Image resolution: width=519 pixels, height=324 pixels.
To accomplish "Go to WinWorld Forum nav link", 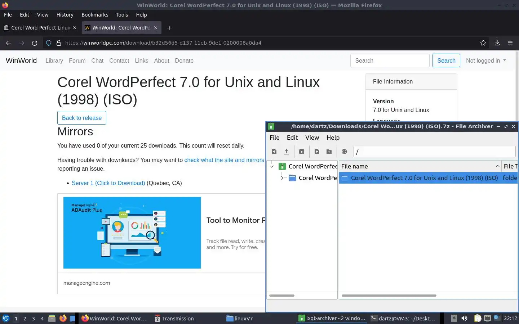I will [x=77, y=60].
